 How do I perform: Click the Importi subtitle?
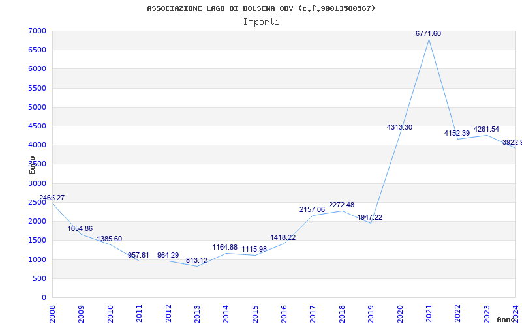click(x=261, y=22)
